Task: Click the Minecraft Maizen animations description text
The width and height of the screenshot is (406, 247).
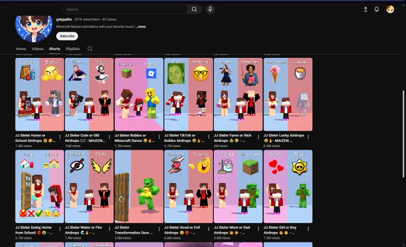Action: tap(95, 27)
